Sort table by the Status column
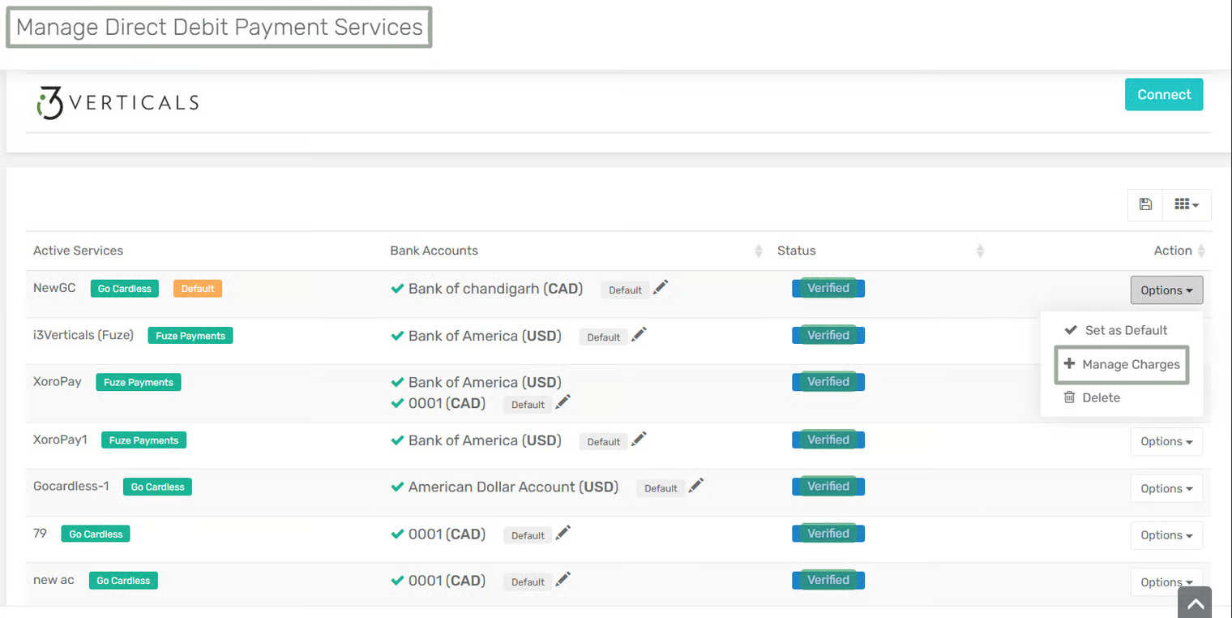This screenshot has width=1232, height=618. click(980, 251)
